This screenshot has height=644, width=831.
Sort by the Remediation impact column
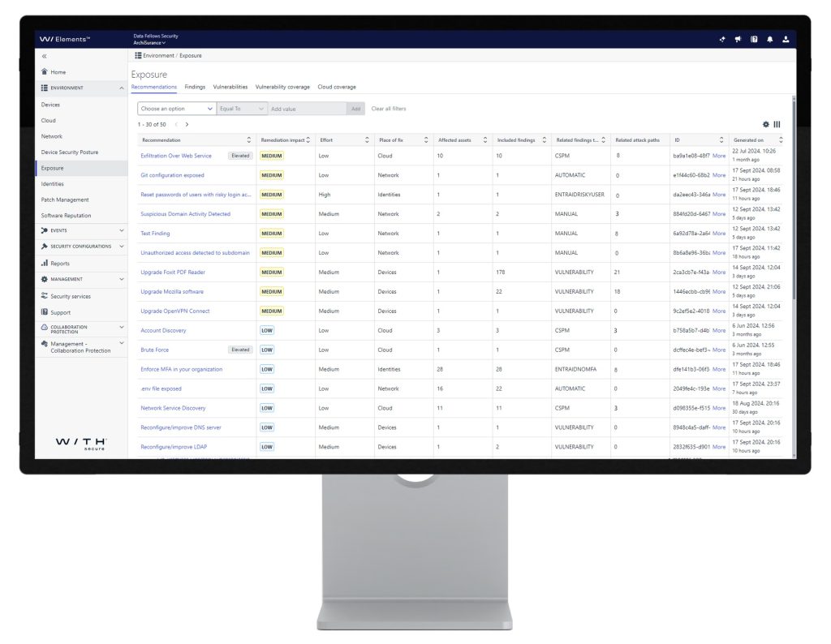tap(308, 140)
